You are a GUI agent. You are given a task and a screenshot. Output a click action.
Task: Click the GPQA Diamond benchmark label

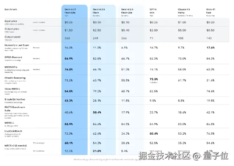[15, 57]
